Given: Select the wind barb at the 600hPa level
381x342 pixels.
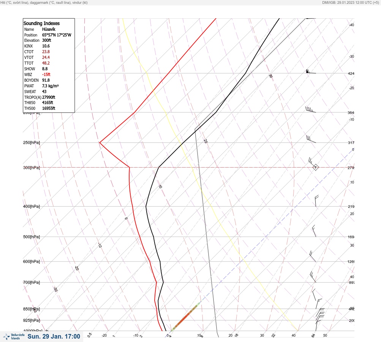Looking at the screenshot, I should click(313, 256).
